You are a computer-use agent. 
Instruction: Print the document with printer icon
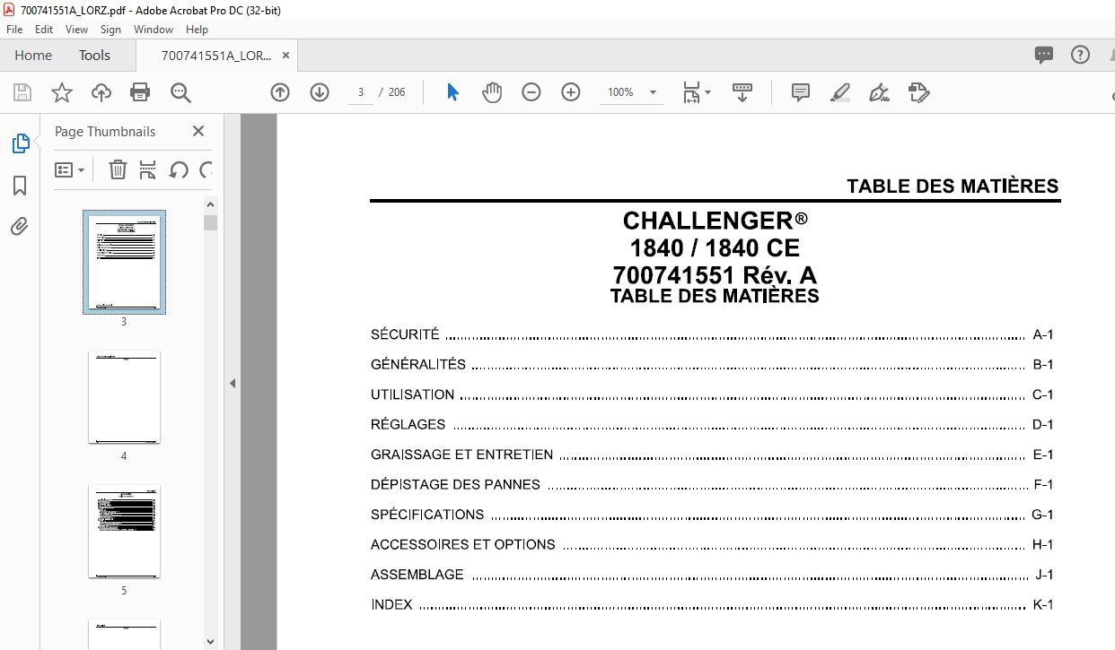140,92
